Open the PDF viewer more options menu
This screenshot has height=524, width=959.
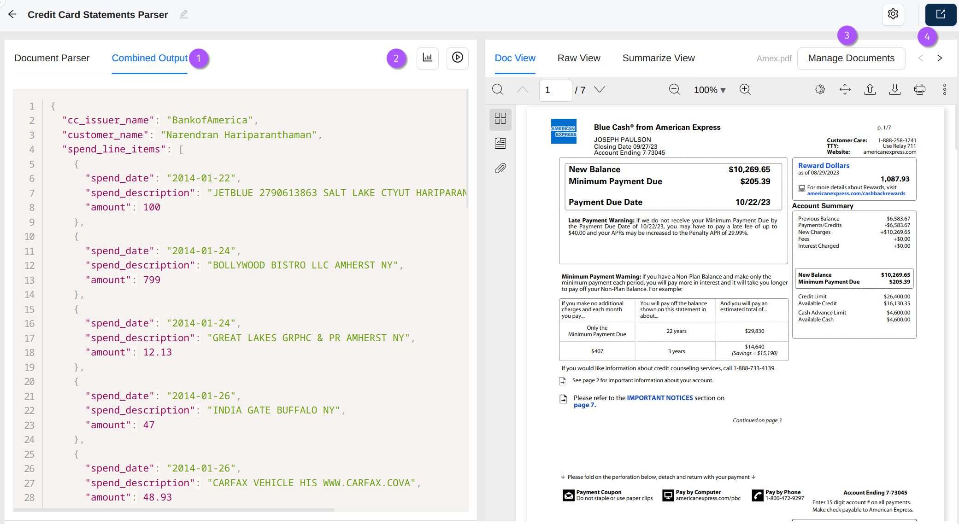tap(945, 89)
